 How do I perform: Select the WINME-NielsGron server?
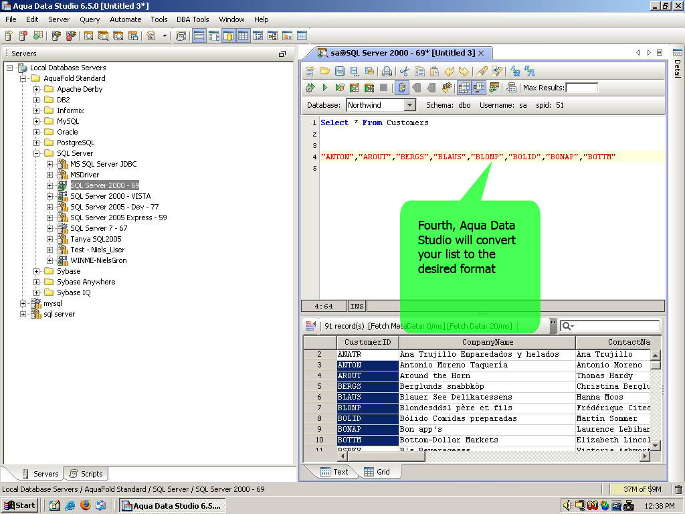point(98,260)
